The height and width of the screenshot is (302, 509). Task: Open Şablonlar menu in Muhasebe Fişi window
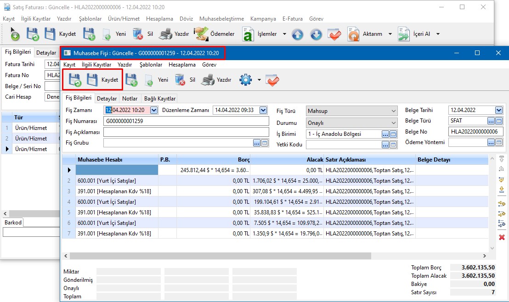(151, 65)
